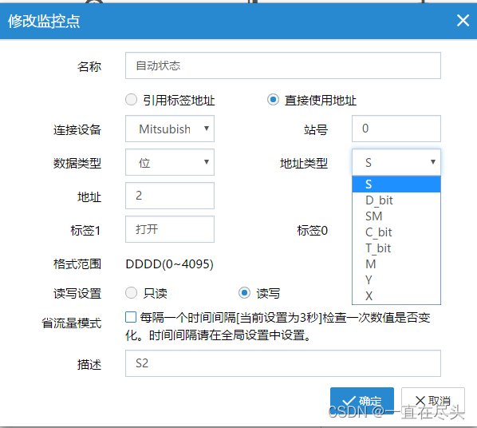The width and height of the screenshot is (477, 428).
Task: Close the 修改监控点 dialog with X
Action: (463, 21)
